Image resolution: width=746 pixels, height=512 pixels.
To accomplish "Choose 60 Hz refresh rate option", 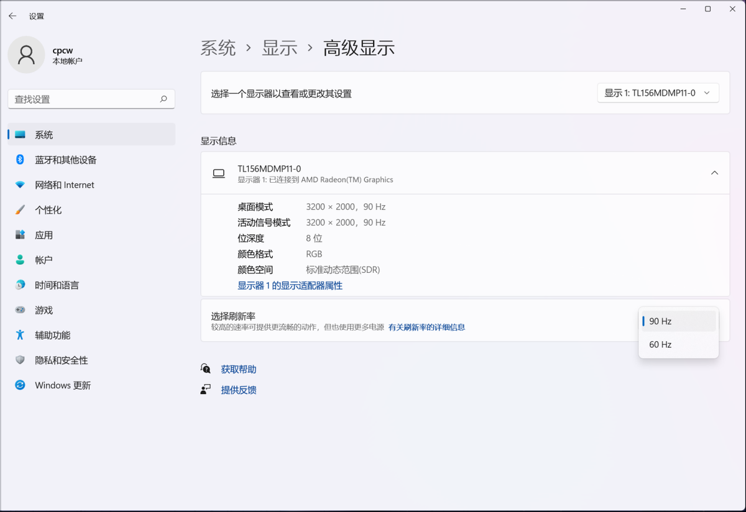I will (x=678, y=344).
